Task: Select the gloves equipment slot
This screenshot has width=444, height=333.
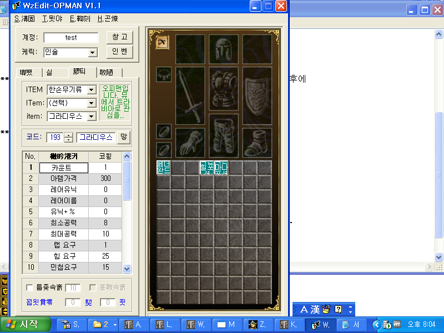Action: coord(190,143)
